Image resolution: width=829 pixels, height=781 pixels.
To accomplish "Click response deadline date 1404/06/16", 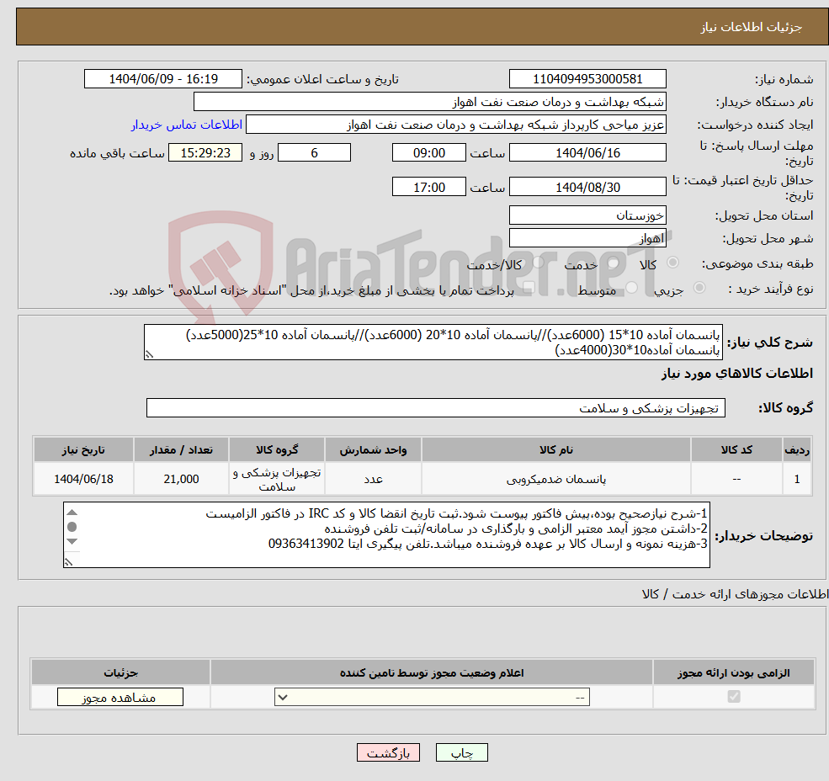I will (587, 153).
